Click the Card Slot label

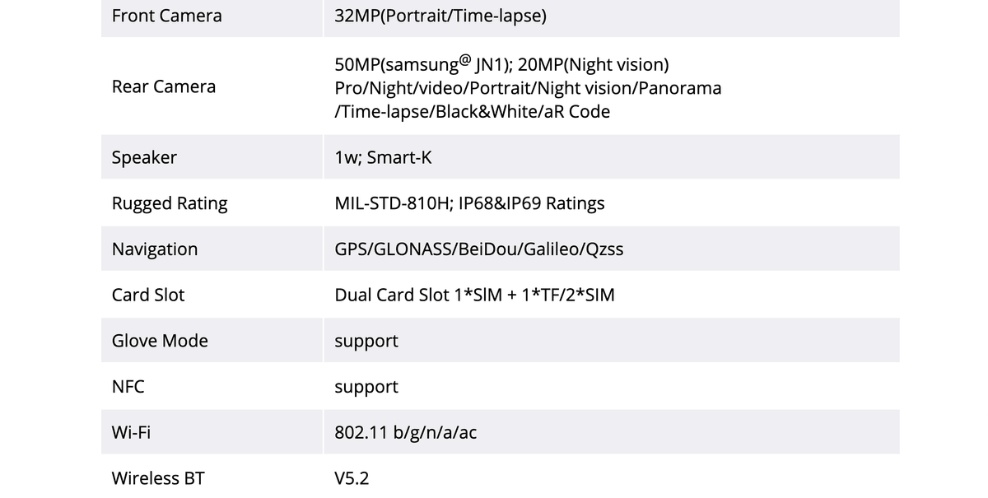[148, 295]
